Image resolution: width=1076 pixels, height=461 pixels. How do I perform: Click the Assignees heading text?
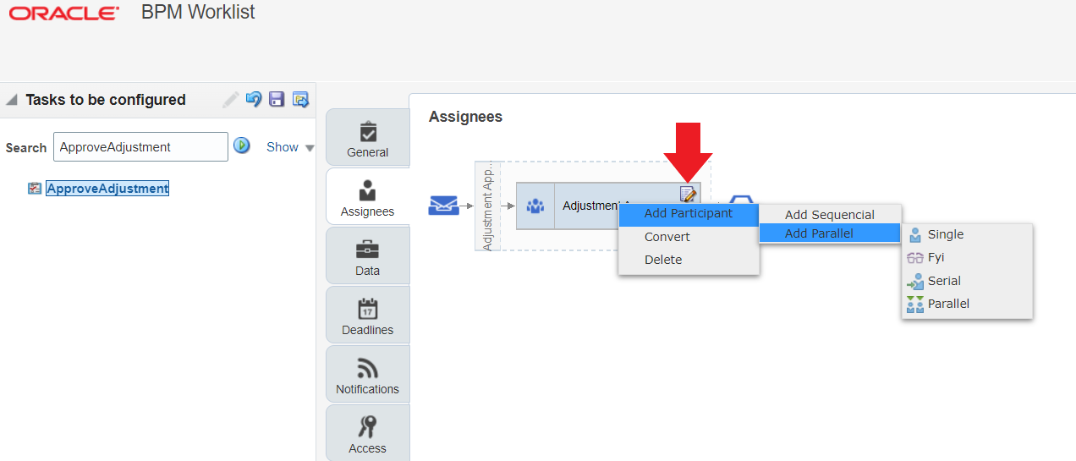pos(465,117)
